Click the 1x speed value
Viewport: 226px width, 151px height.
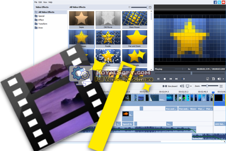[189, 69]
